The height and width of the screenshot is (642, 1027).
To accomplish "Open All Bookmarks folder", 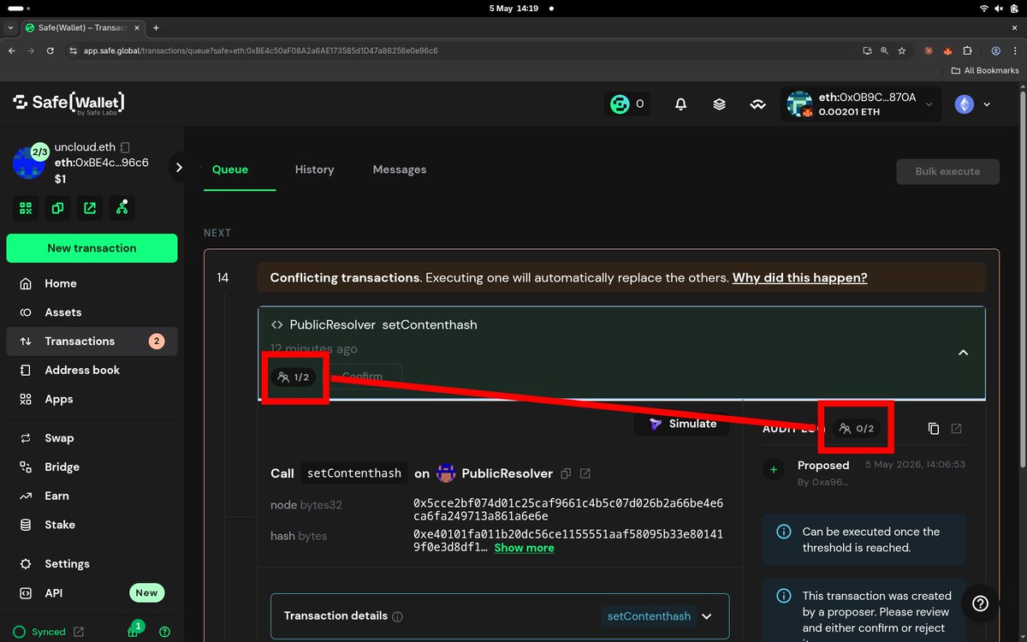I will pos(985,70).
